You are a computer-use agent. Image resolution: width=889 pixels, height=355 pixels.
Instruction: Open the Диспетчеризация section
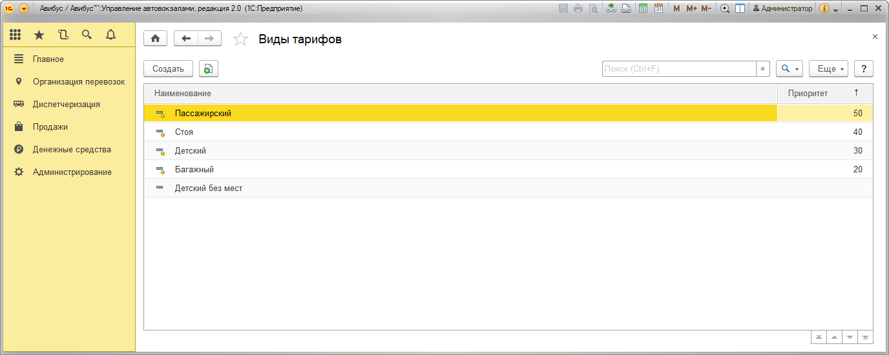(x=67, y=105)
